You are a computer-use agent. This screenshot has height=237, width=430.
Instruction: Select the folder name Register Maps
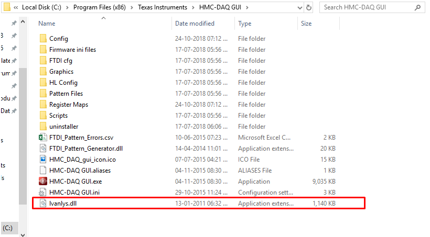click(69, 105)
